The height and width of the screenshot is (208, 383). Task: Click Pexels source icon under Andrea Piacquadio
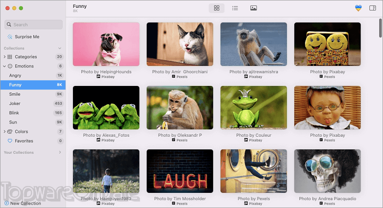point(321,204)
